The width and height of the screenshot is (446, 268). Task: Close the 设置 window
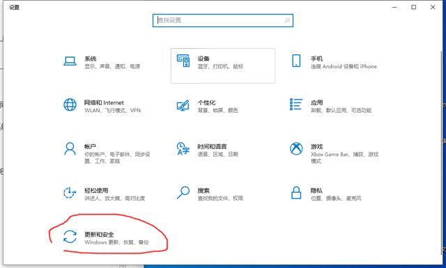433,7
